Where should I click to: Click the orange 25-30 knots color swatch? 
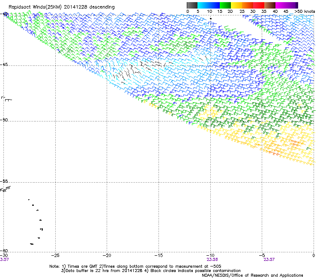248,5
